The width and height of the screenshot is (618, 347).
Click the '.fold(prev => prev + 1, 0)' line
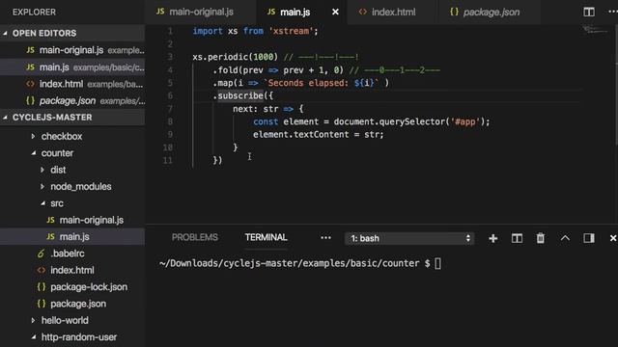coord(326,70)
